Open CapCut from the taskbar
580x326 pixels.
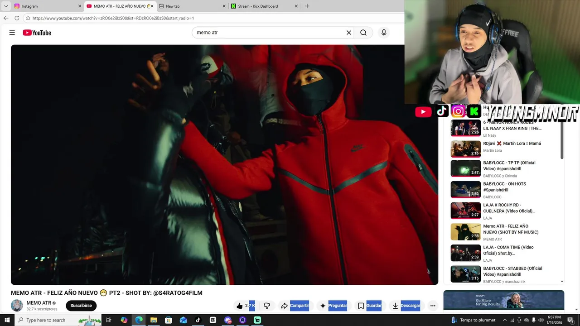click(x=213, y=320)
